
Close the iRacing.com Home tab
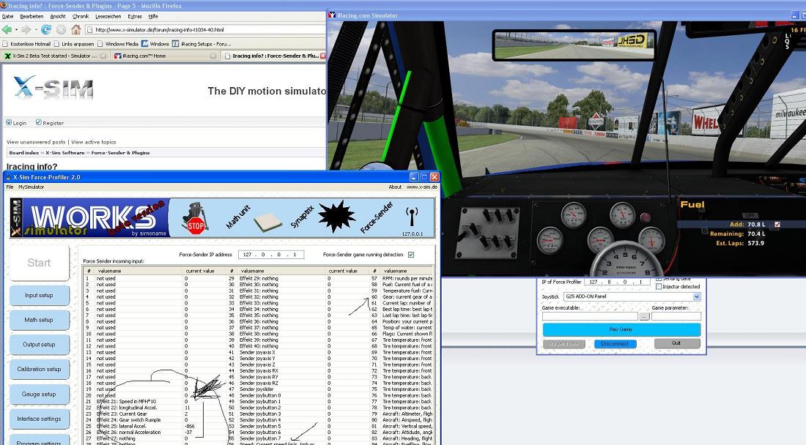(x=213, y=56)
